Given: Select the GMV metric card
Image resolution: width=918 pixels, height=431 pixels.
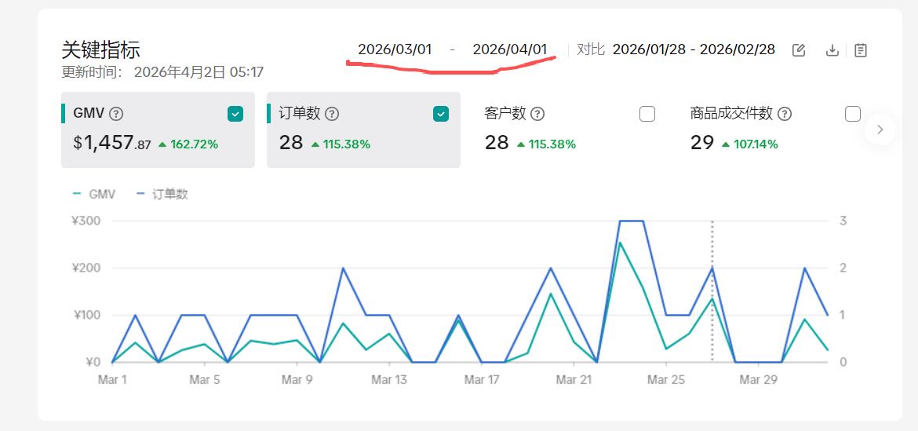Looking at the screenshot, I should pos(158,130).
